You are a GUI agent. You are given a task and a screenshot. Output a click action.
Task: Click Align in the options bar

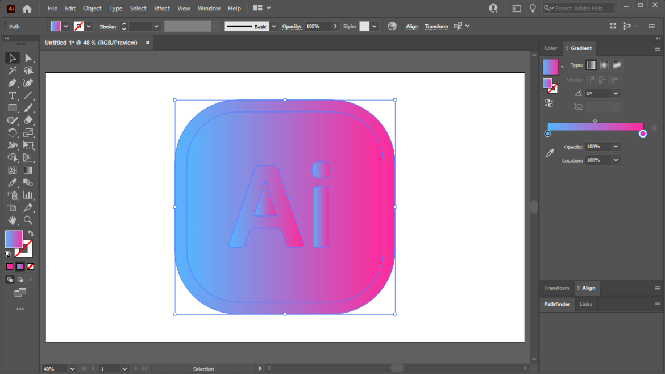tap(412, 26)
